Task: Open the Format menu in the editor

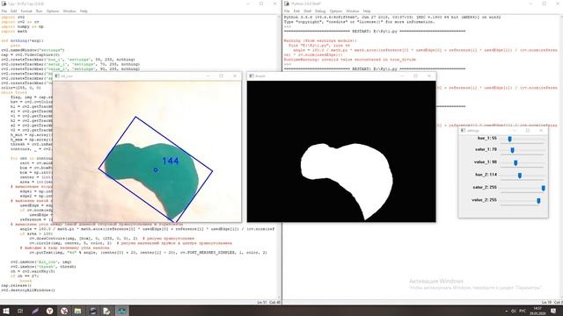Action: [26, 11]
